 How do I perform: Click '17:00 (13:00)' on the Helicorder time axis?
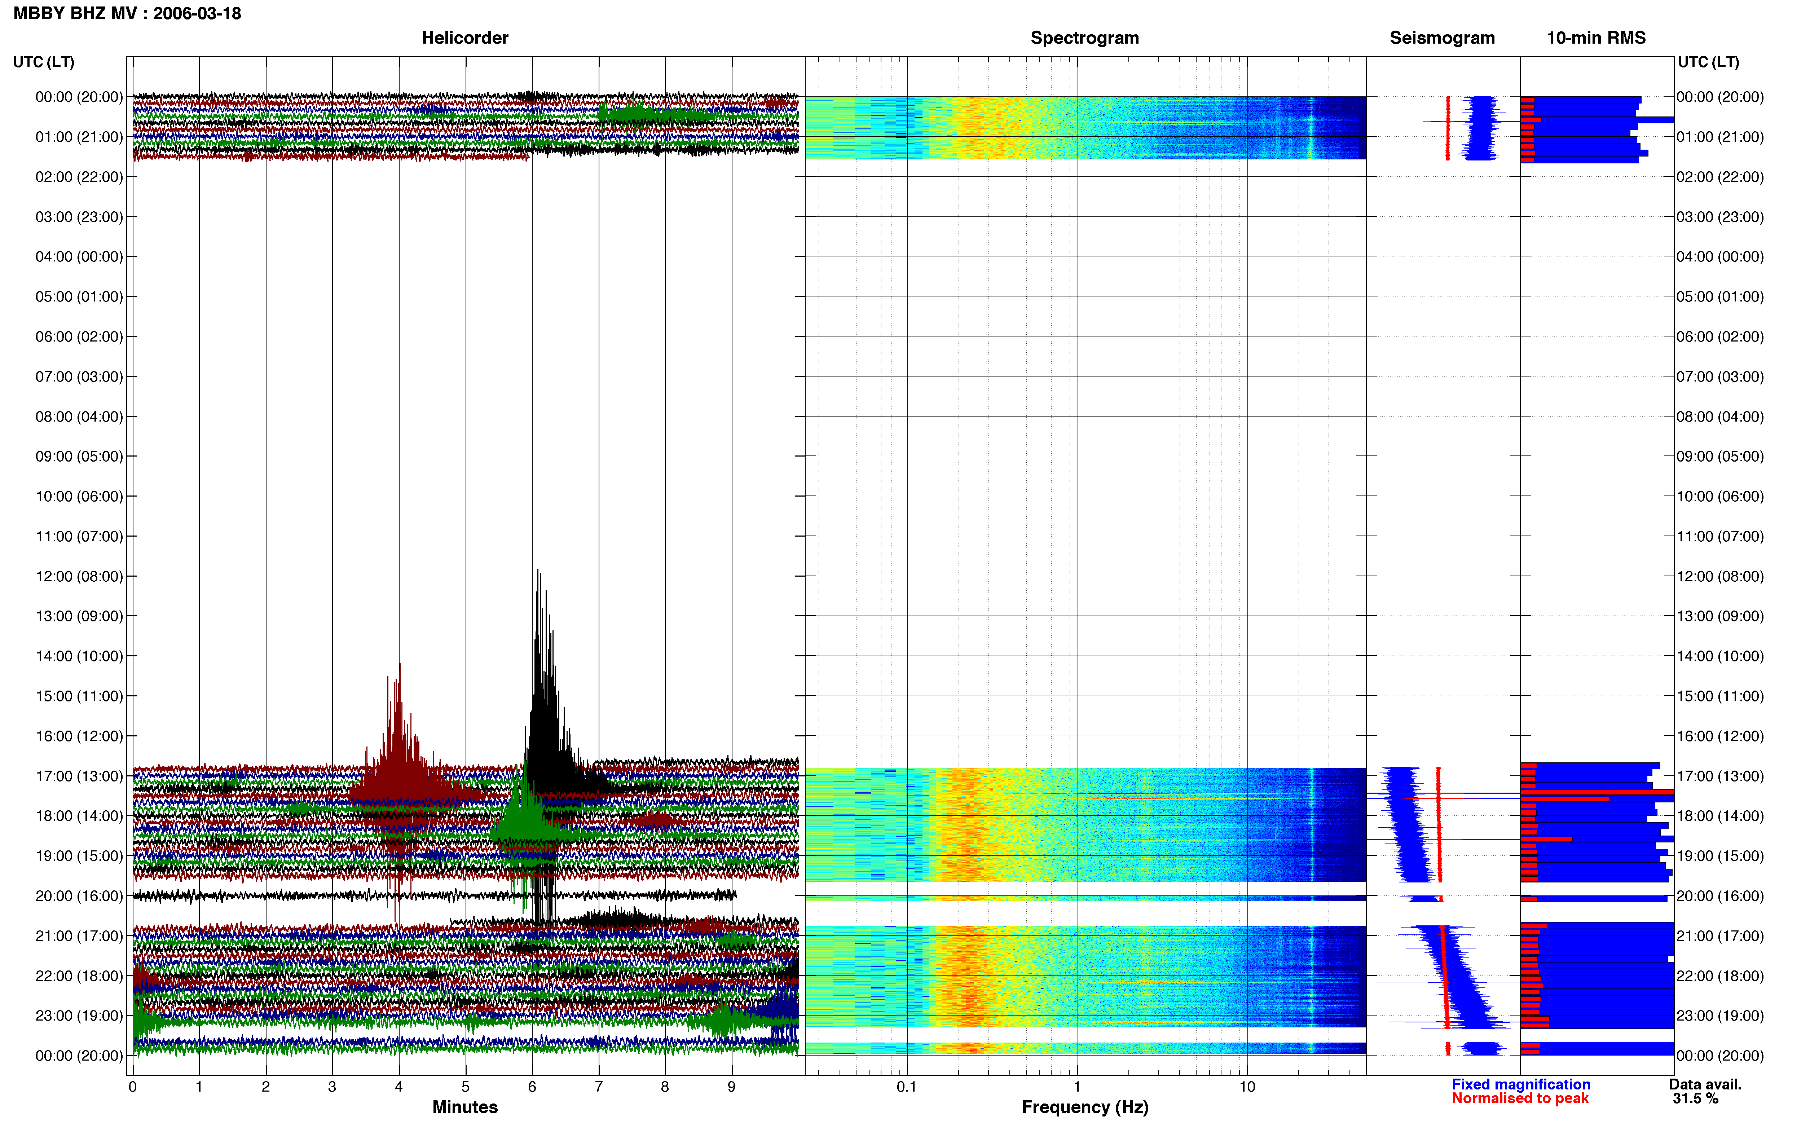[79, 776]
